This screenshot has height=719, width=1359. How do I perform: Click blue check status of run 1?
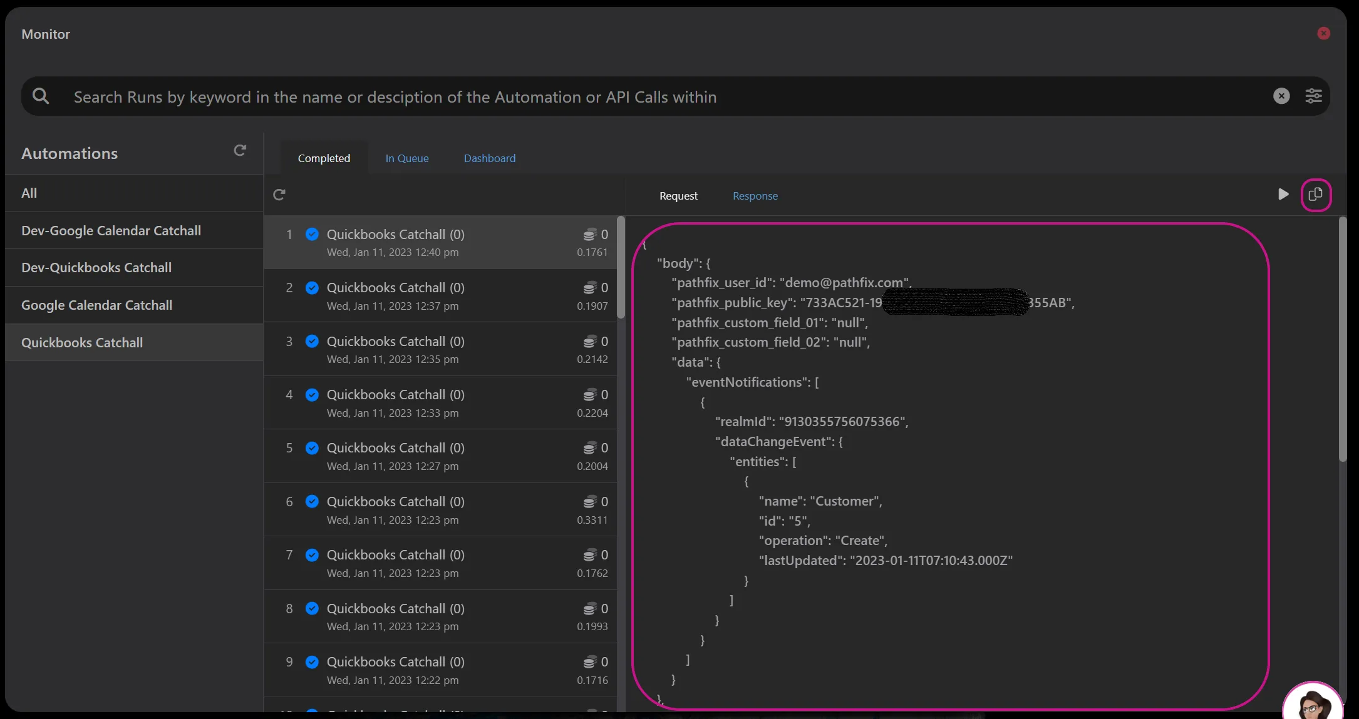click(312, 234)
